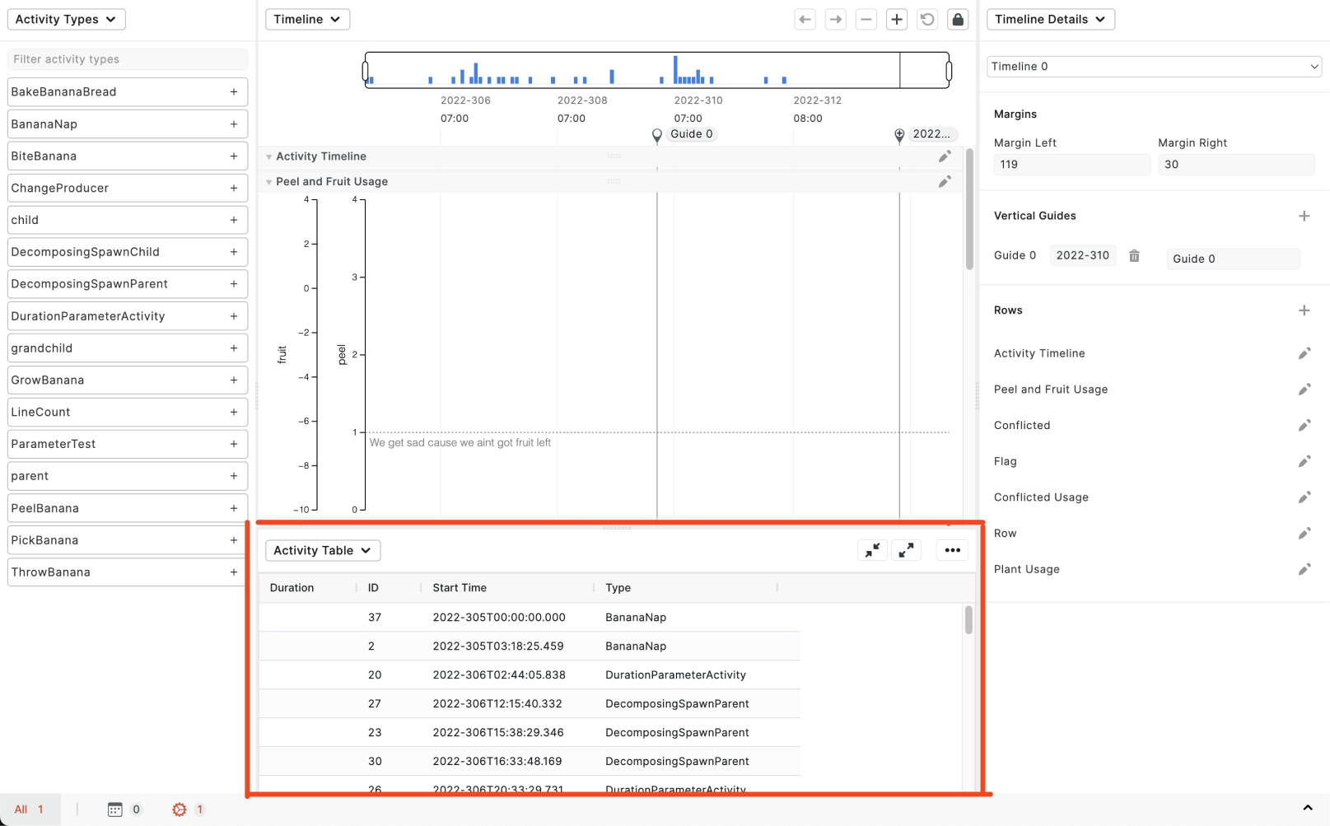The image size is (1330, 826).
Task: Open the Activity Types dropdown
Action: (66, 19)
